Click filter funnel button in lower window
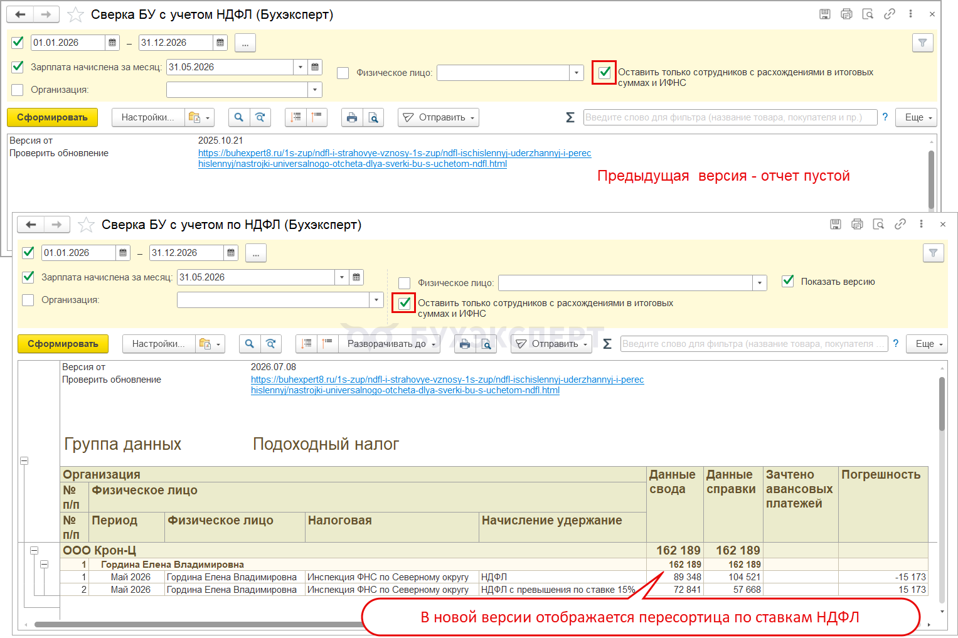Screen dimensions: 958x638 coord(933,253)
